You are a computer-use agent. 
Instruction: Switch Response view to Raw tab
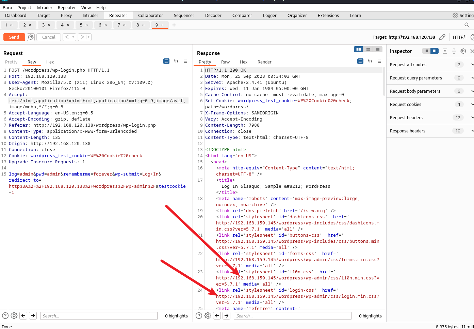pyautogui.click(x=225, y=62)
